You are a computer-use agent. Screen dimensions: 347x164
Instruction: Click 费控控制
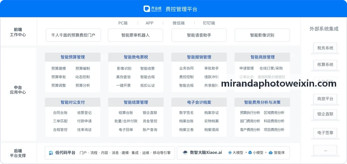186,77
